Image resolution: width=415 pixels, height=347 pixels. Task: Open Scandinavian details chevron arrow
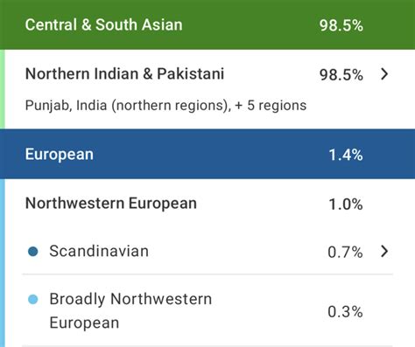[384, 251]
